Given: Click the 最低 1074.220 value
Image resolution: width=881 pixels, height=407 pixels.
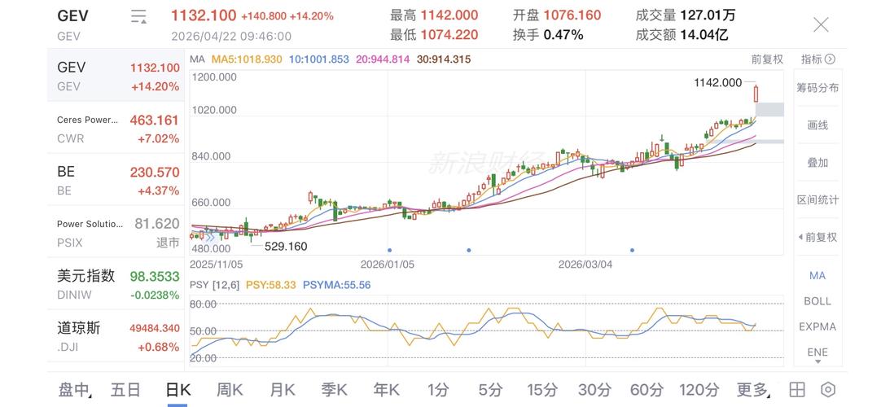Looking at the screenshot, I should pos(434,35).
